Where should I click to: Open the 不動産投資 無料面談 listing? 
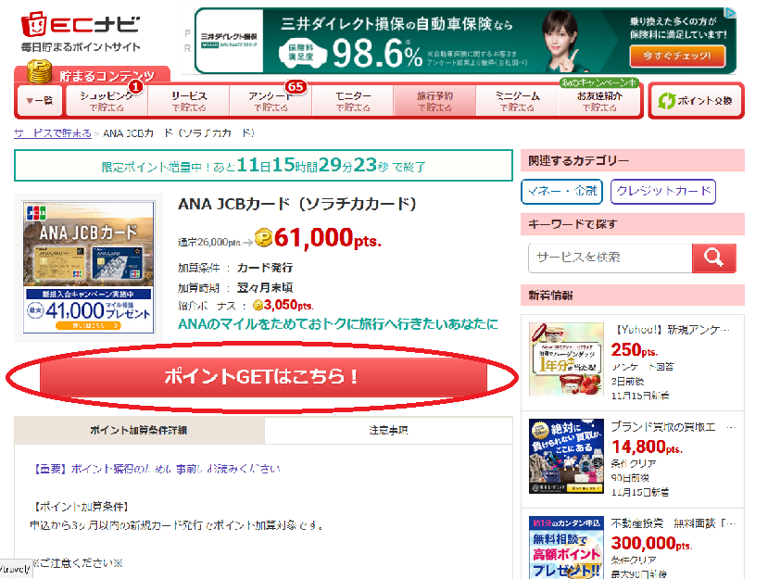click(673, 523)
